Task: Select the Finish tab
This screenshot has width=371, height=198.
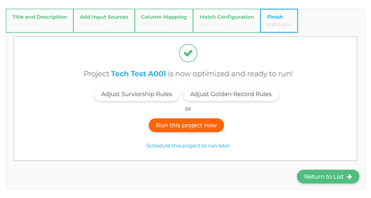Action: click(275, 17)
